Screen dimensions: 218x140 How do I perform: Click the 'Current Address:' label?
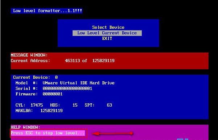point(30,61)
